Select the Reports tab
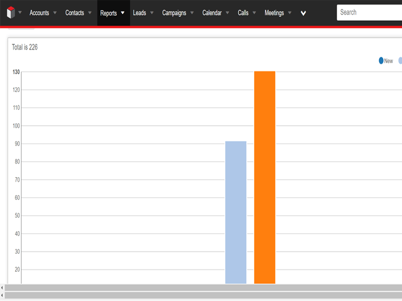Image resolution: width=402 pixels, height=301 pixels. [x=109, y=13]
